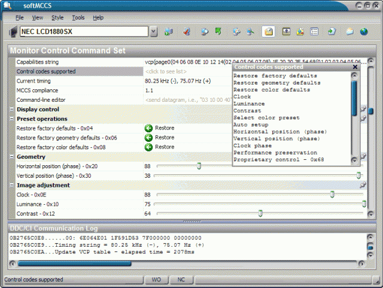
Task: Click the highlighted yellow clipboard toolbar icon
Action: click(x=269, y=32)
